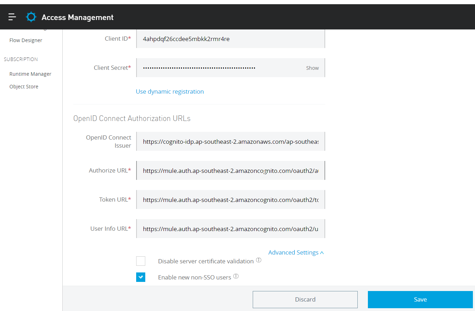Discard the changes
Image resolution: width=475 pixels, height=311 pixels.
click(x=305, y=299)
